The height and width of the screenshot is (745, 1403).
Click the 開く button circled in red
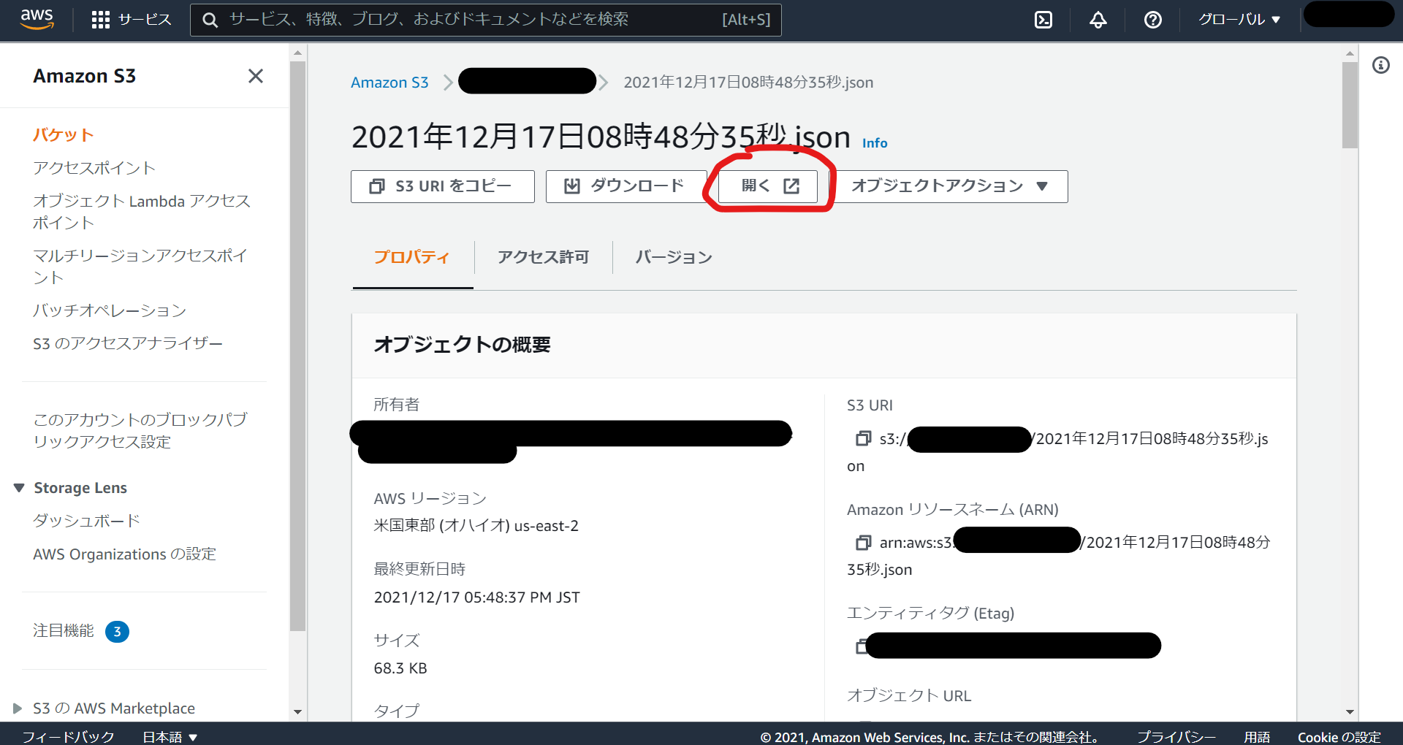click(x=767, y=186)
